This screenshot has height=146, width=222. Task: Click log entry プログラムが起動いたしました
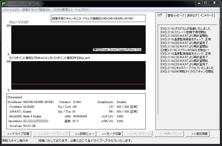pos(186,28)
